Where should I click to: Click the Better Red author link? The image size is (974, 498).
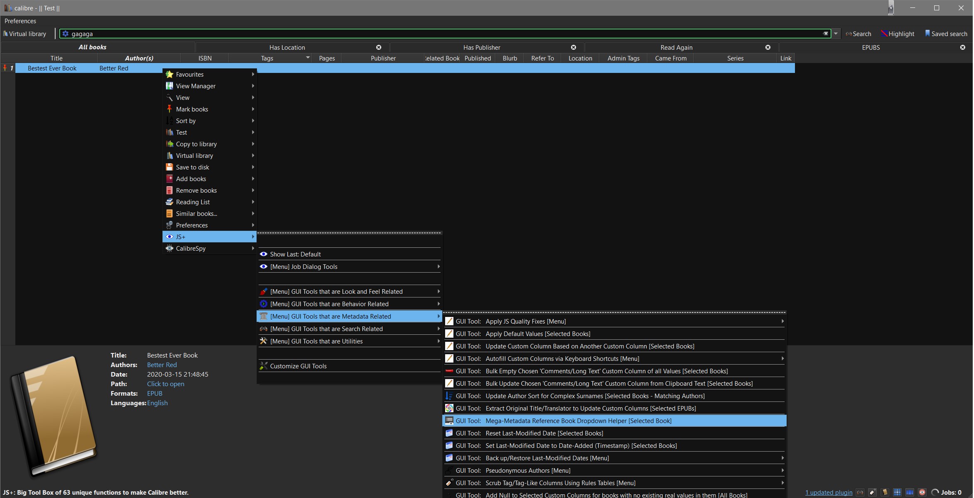click(162, 365)
